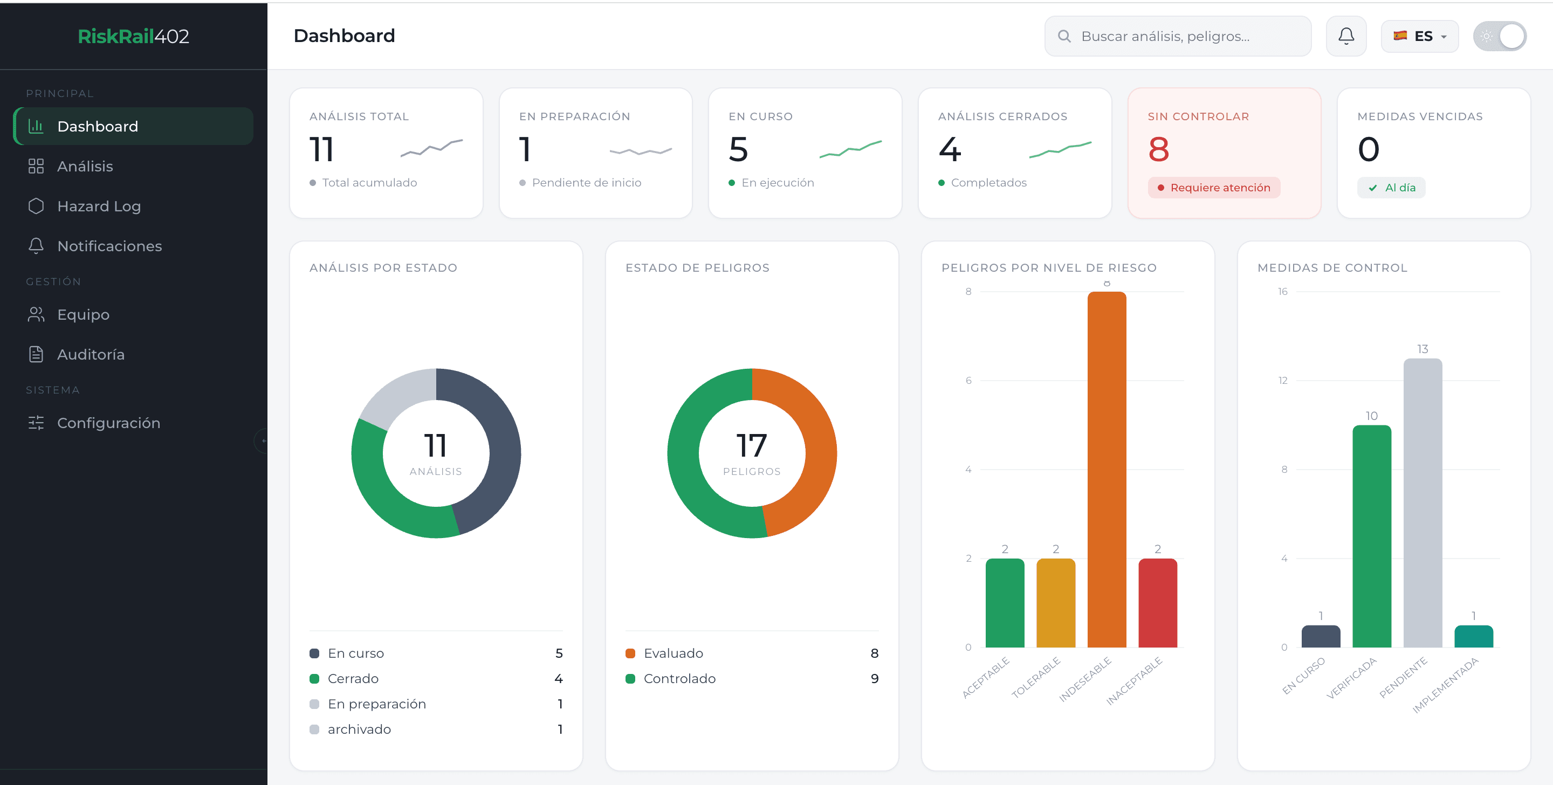Click the Requiere atención badge
The height and width of the screenshot is (785, 1553).
[1214, 188]
